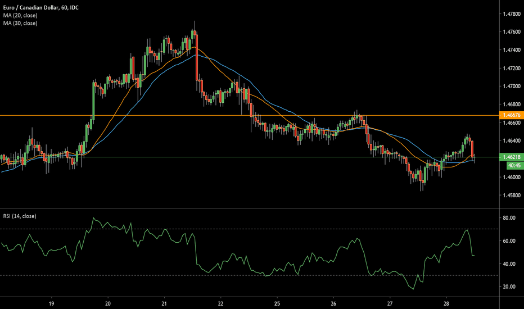Screen dimensions: 524x309
Task: Click date 28 on the time axis
Action: tap(446, 302)
